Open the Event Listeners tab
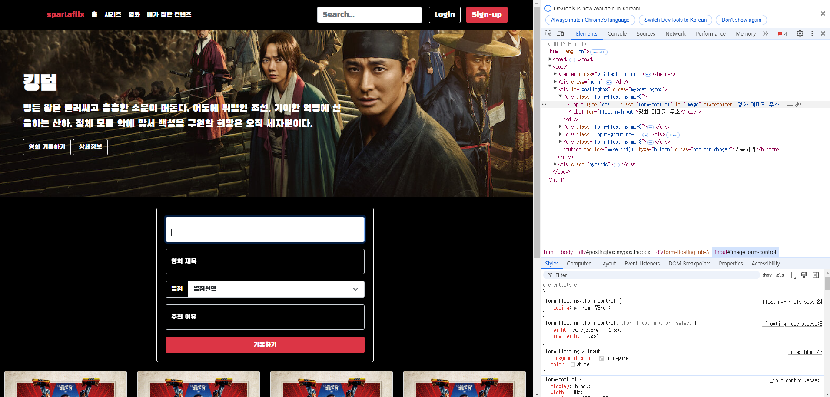This screenshot has height=397, width=830. pyautogui.click(x=642, y=263)
